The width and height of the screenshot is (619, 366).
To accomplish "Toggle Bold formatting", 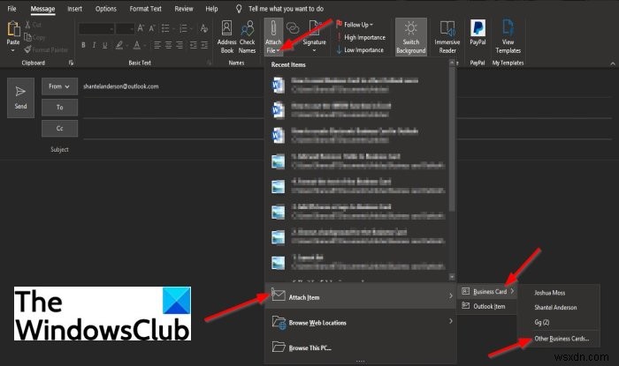I will [83, 45].
